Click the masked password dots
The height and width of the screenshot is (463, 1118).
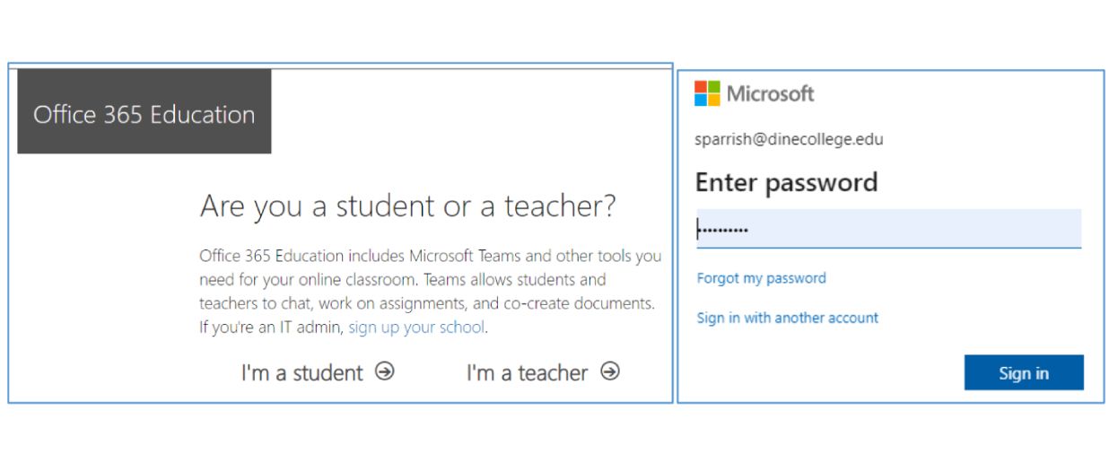pyautogui.click(x=723, y=231)
